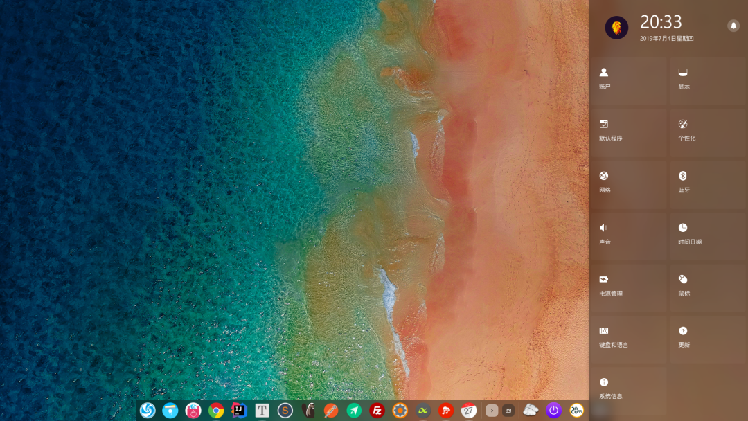The height and width of the screenshot is (421, 748).
Task: Open Google Chrome from the dock
Action: [x=216, y=411]
